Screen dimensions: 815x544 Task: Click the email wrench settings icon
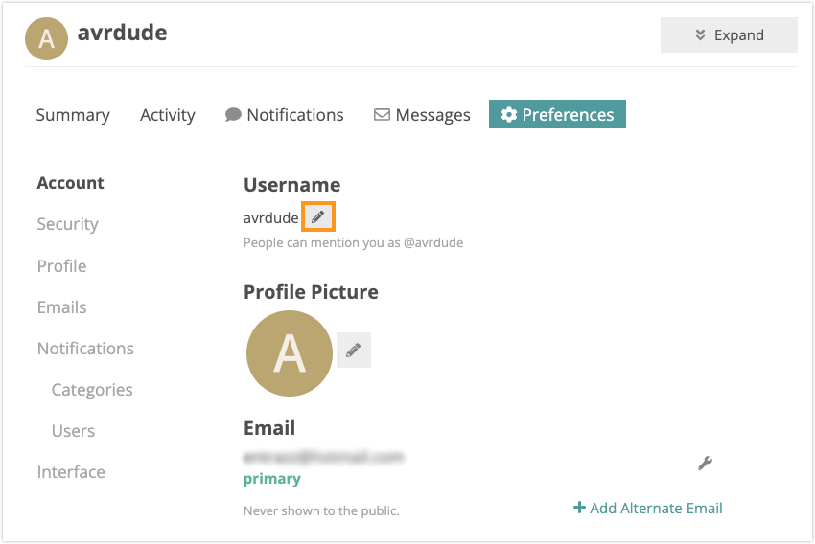705,463
